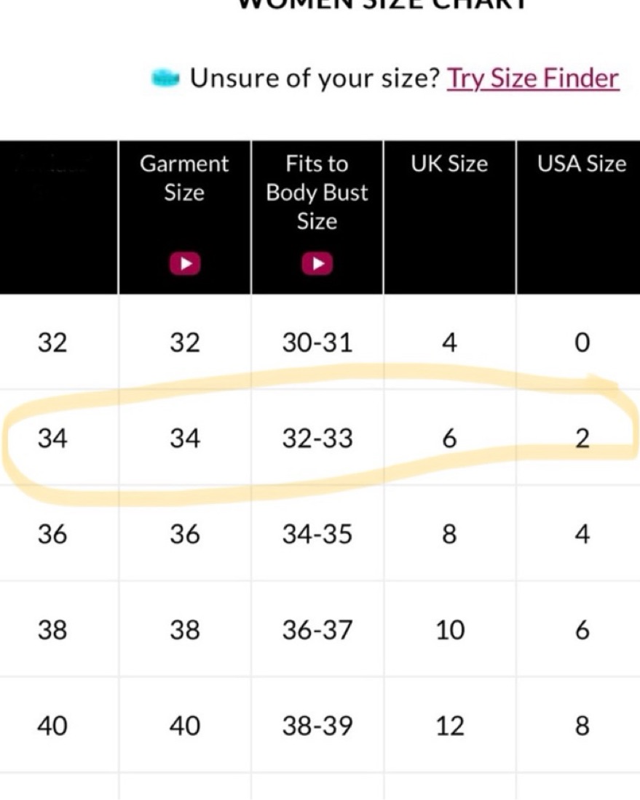Image resolution: width=640 pixels, height=800 pixels.
Task: Choose UK size 10 cell
Action: 449,630
